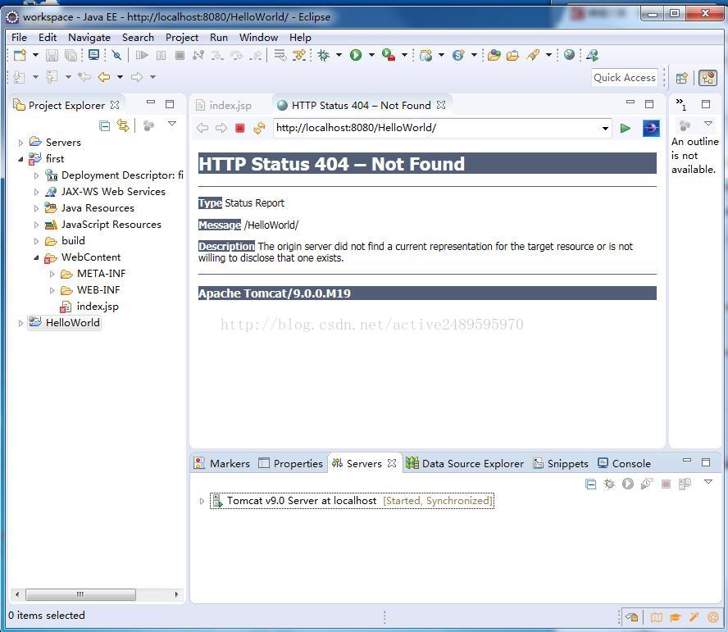Viewport: 728px width, 632px height.
Task: Open the Navigate menu
Action: (89, 38)
